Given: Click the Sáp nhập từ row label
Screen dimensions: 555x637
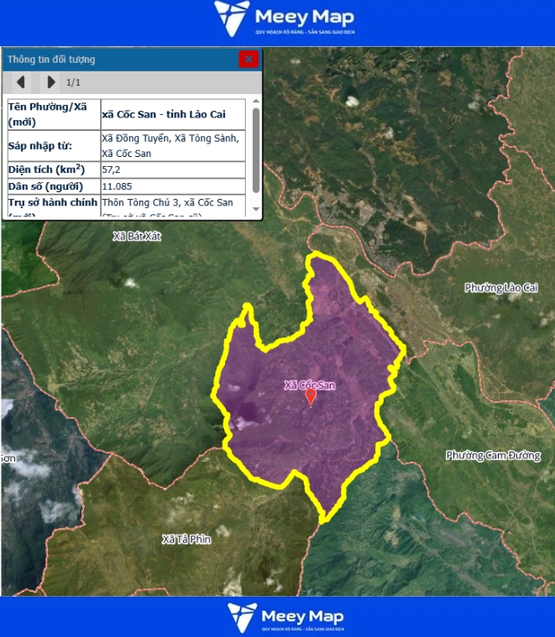Looking at the screenshot, I should pyautogui.click(x=40, y=146).
